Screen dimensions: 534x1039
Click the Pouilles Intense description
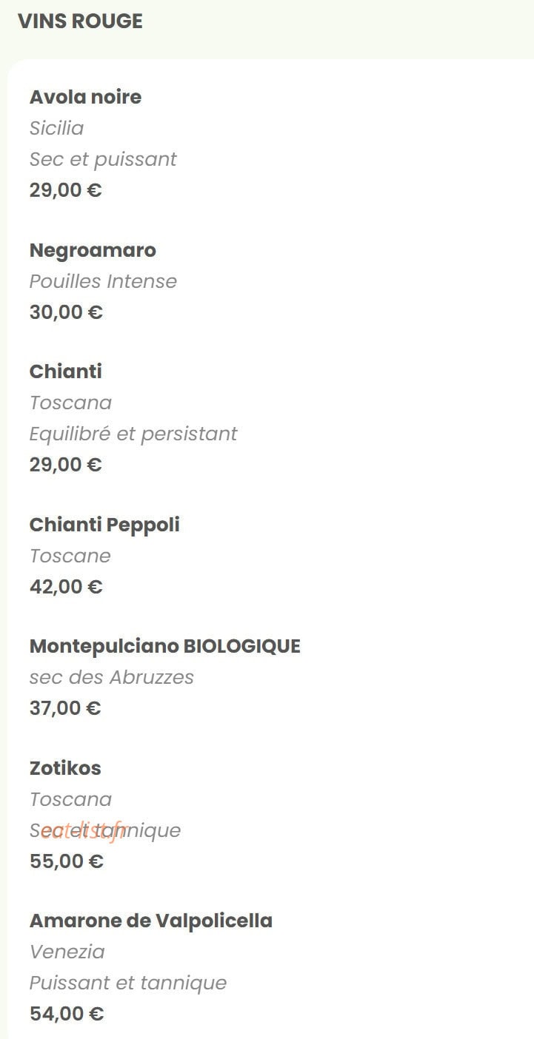103,281
